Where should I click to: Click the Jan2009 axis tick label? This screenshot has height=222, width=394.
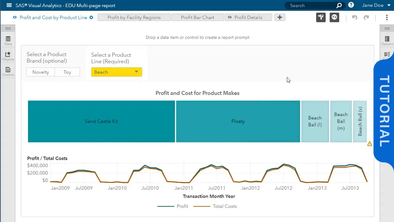coord(60,188)
